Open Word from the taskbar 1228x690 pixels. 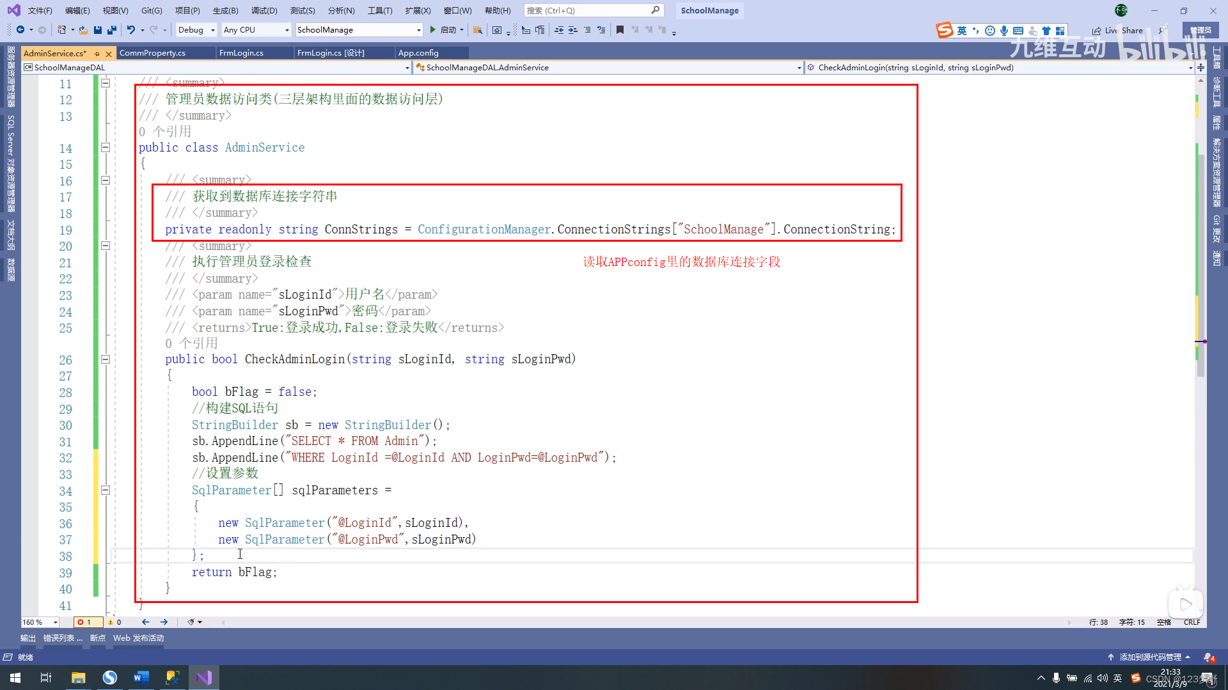(x=141, y=677)
